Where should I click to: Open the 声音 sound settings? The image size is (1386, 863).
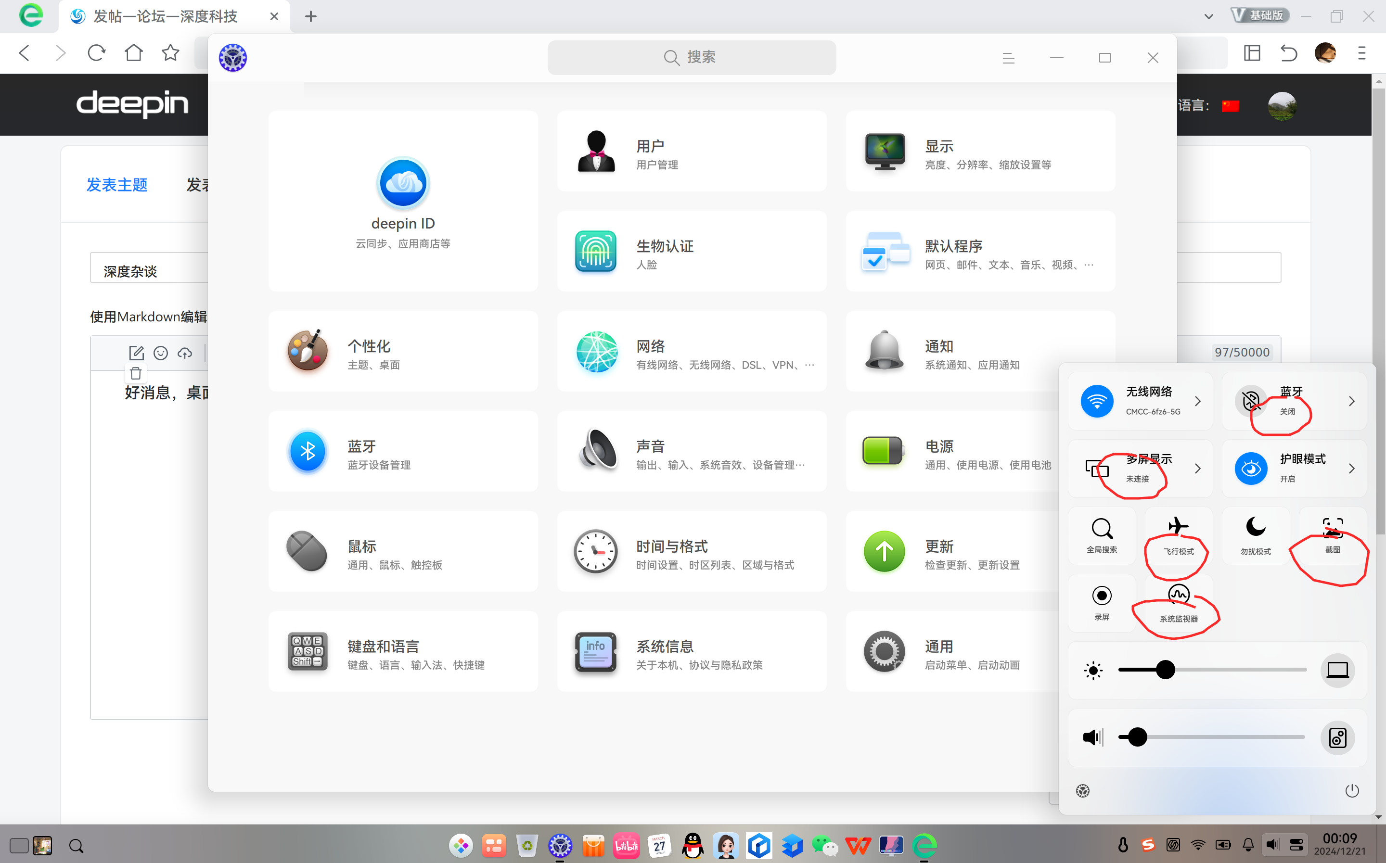pyautogui.click(x=691, y=451)
